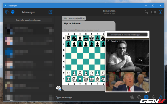Record a voice message with microphone

click(153, 97)
